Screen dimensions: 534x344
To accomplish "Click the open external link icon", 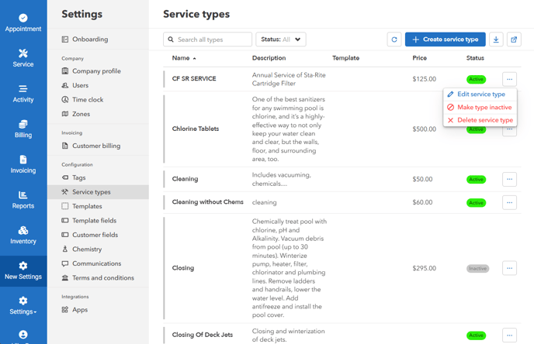I will (x=514, y=40).
